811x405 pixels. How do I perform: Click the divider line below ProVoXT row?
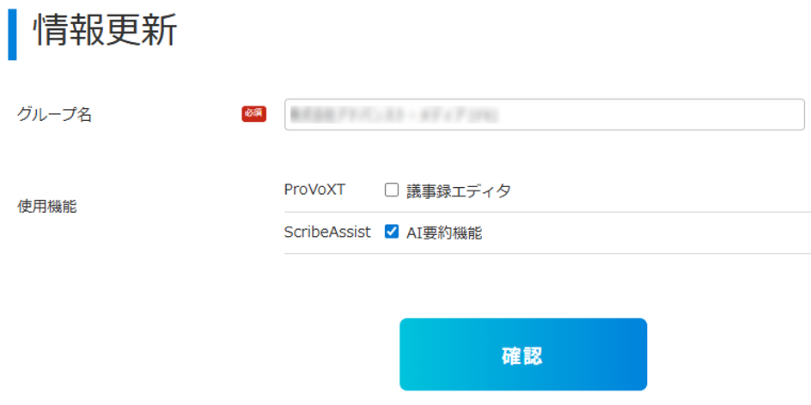[548, 212]
